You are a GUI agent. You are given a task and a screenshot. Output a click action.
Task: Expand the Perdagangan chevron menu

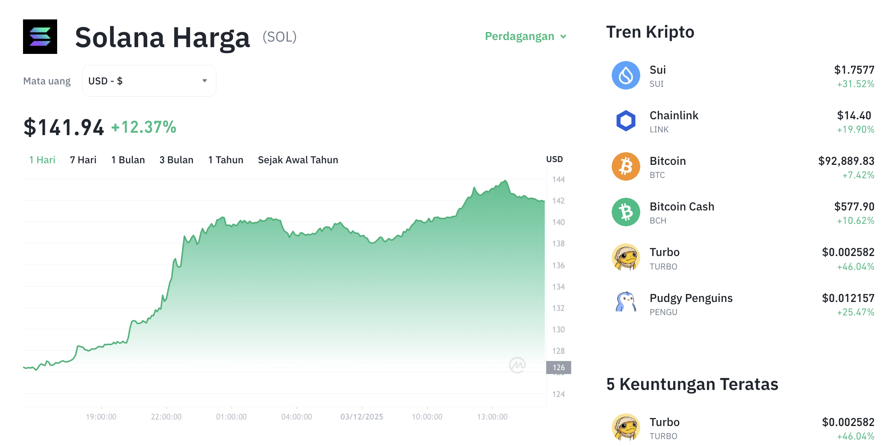click(564, 36)
